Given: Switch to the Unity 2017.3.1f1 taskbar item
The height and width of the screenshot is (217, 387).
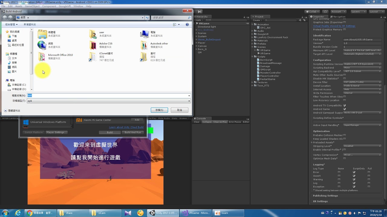Looking at the screenshot, I should (x=163, y=213).
